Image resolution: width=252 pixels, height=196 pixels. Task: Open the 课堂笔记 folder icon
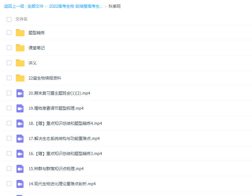coord(20,48)
